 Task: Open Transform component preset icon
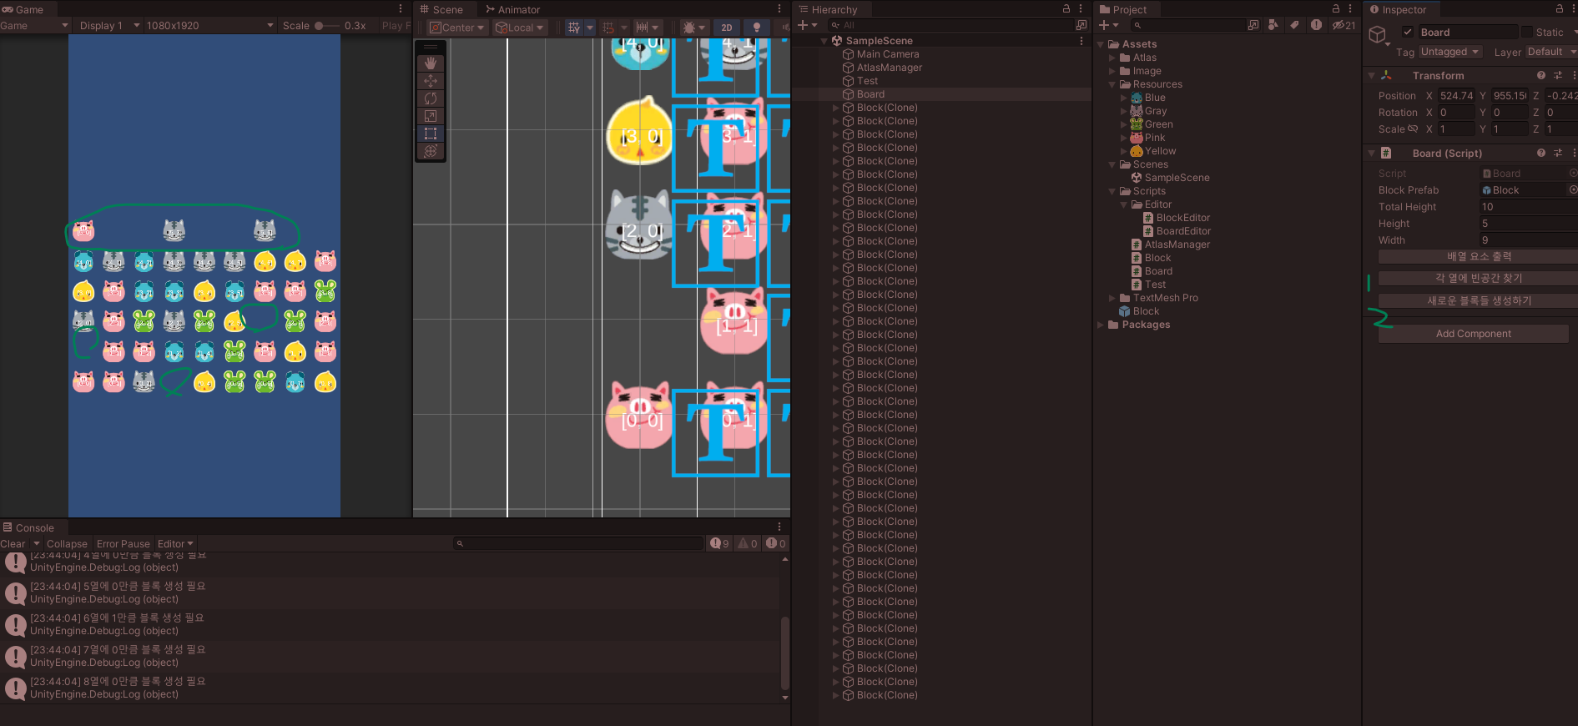pos(1558,75)
